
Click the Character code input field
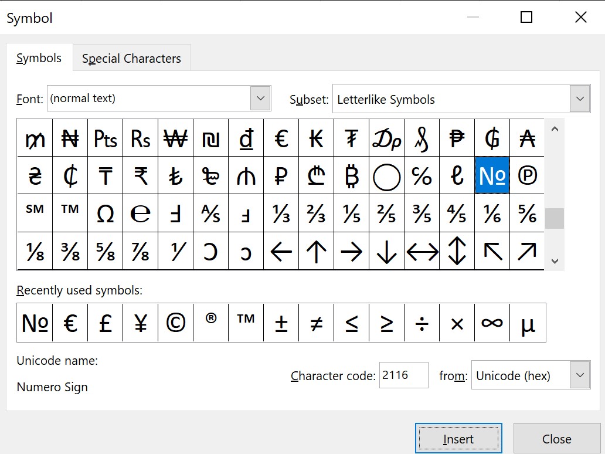click(403, 375)
